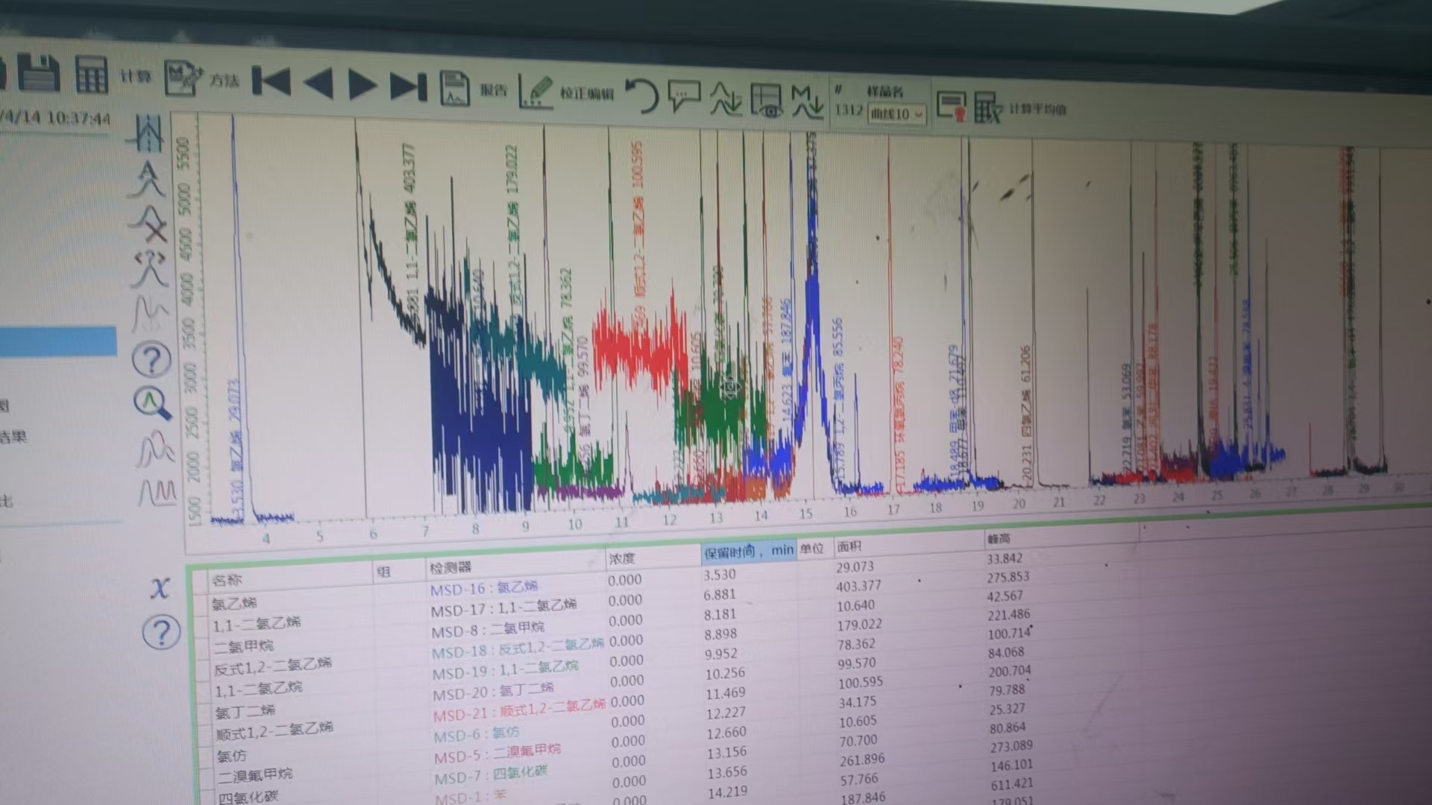Select the delete peak tool with X

pos(151,224)
